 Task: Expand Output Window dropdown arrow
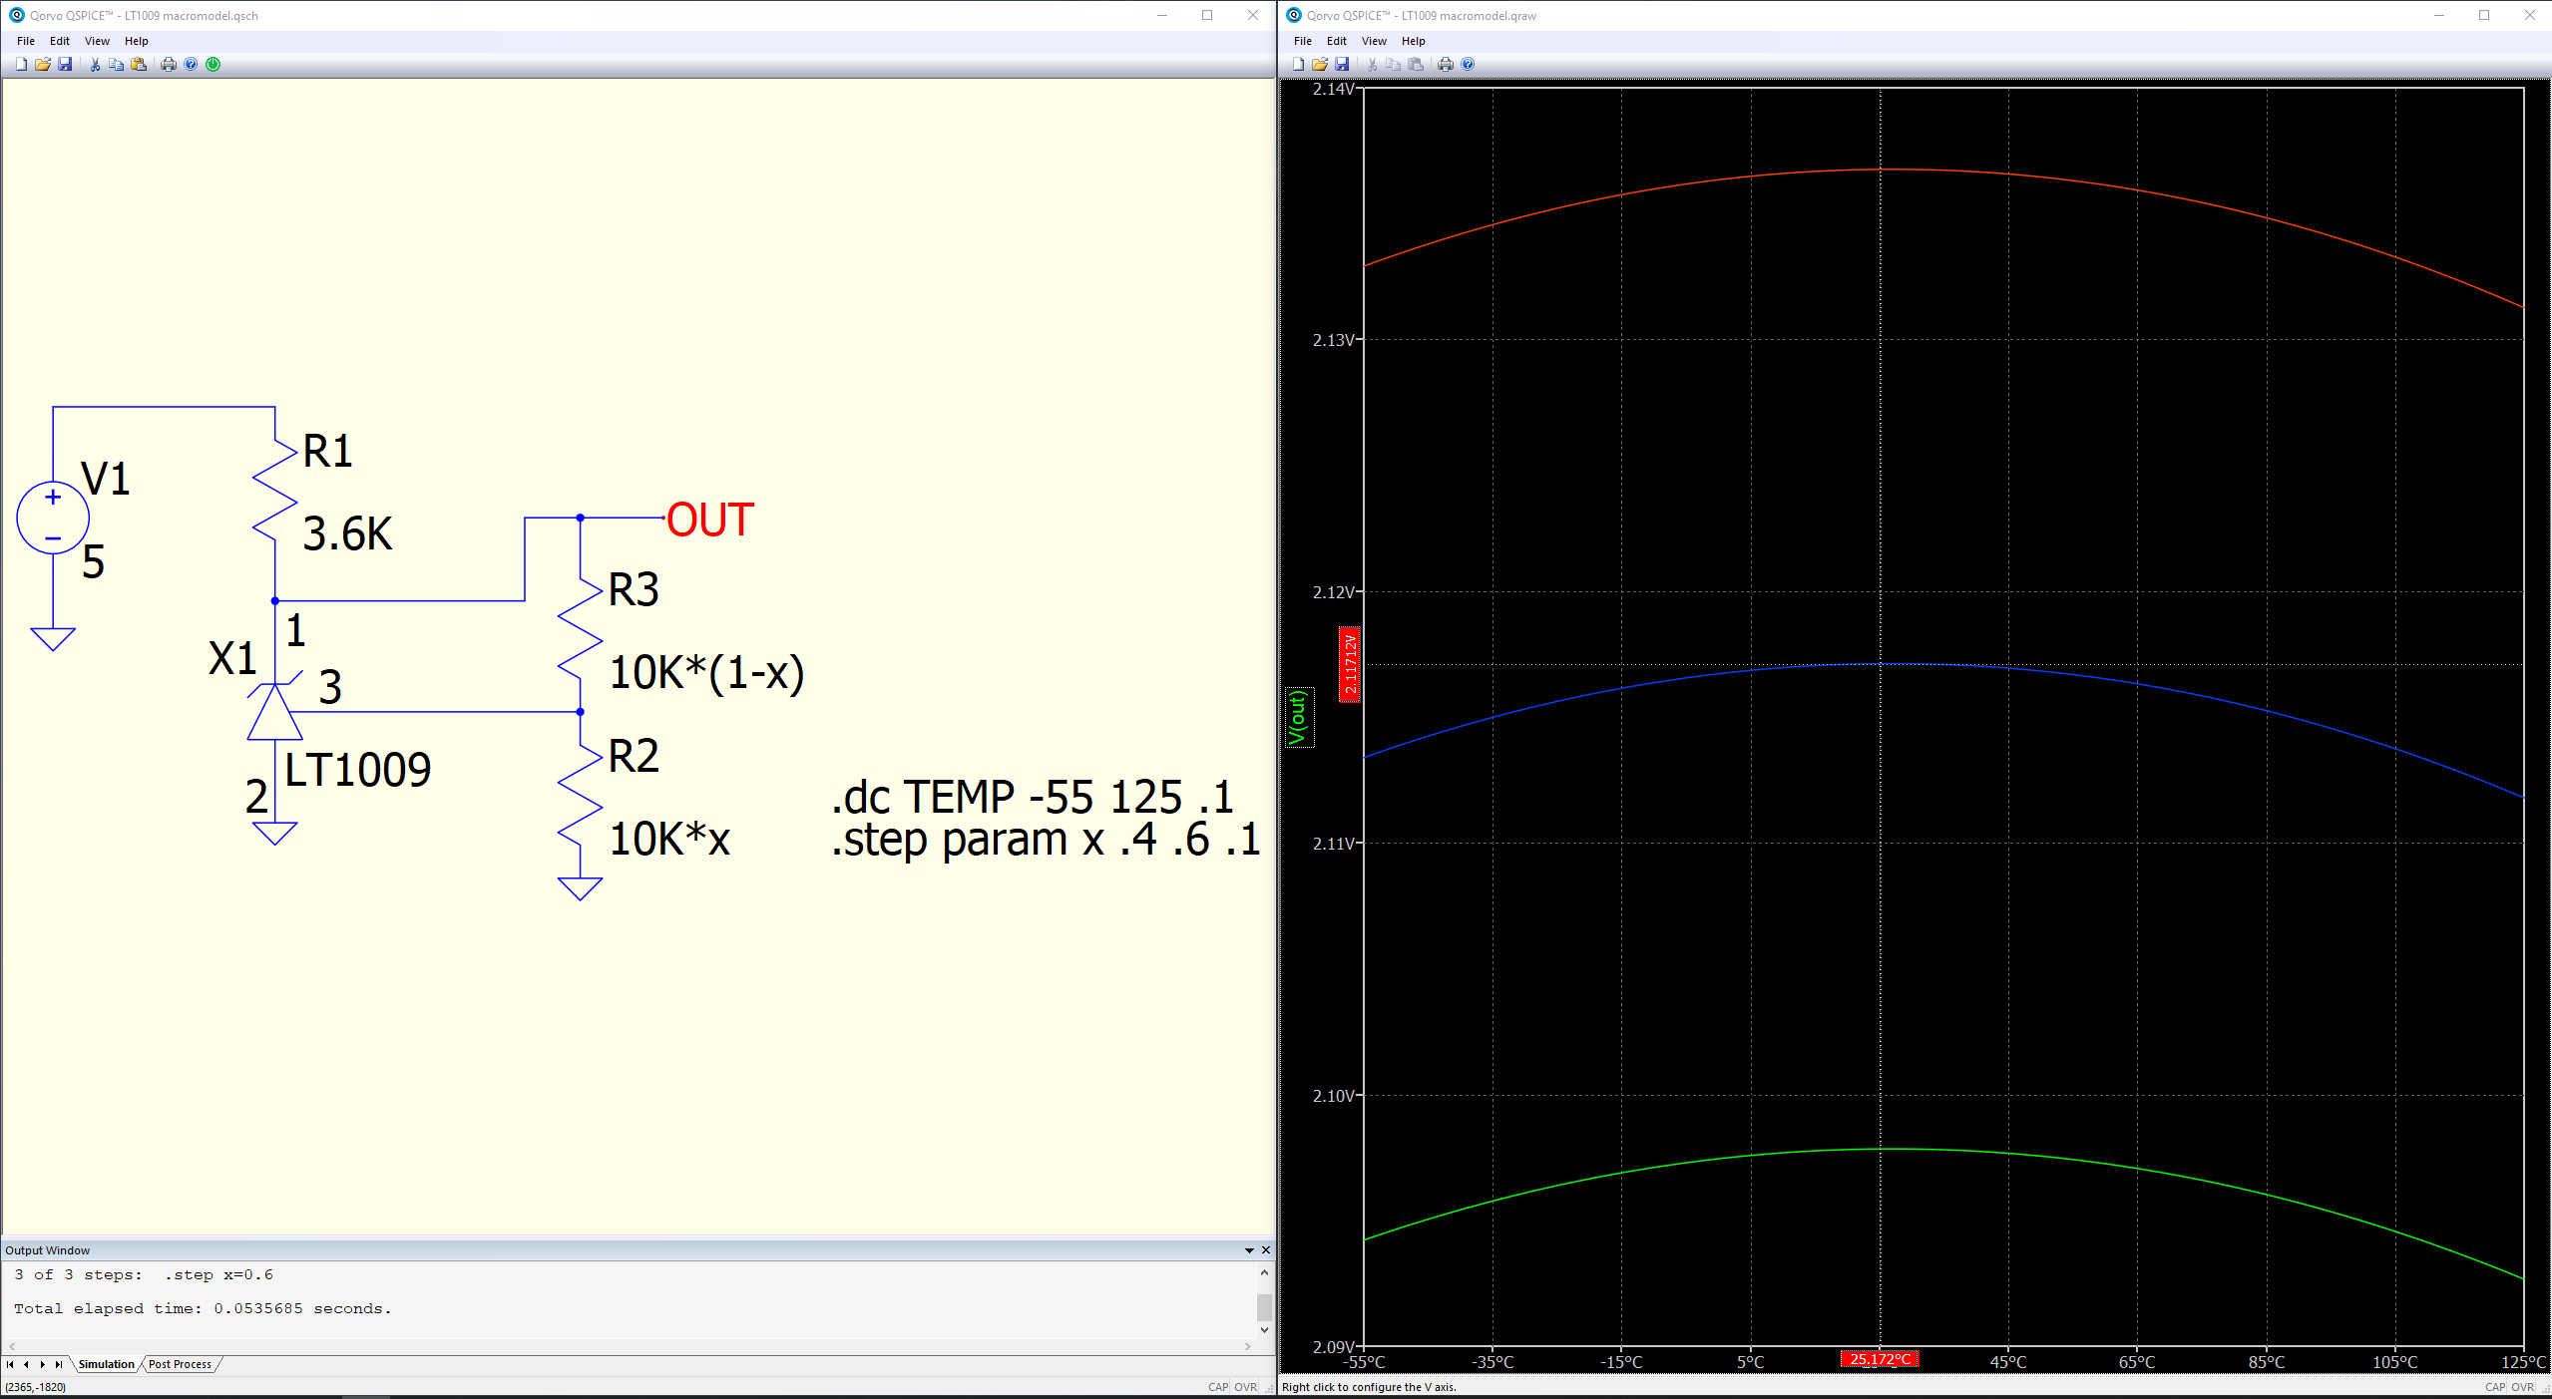[x=1249, y=1250]
